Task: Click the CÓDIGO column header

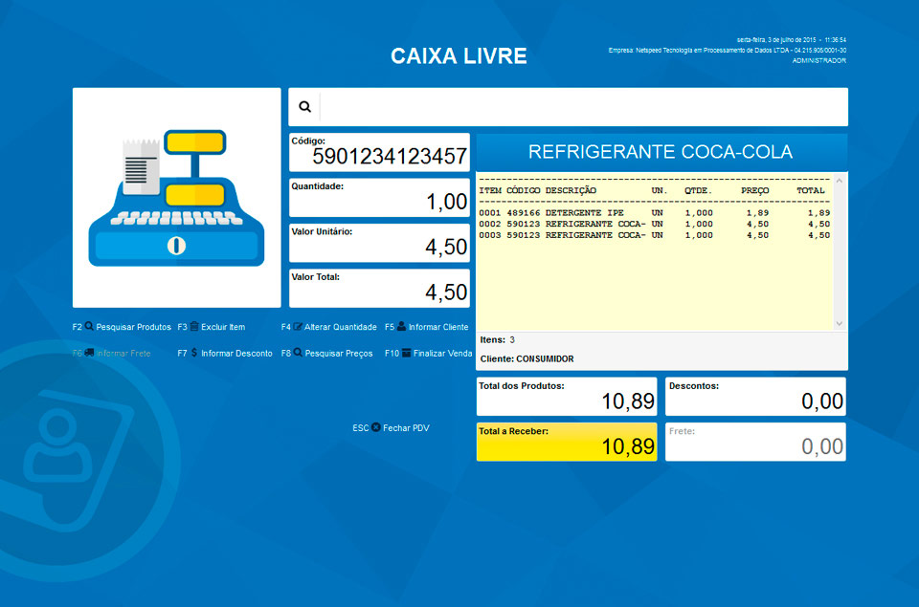Action: [x=523, y=191]
